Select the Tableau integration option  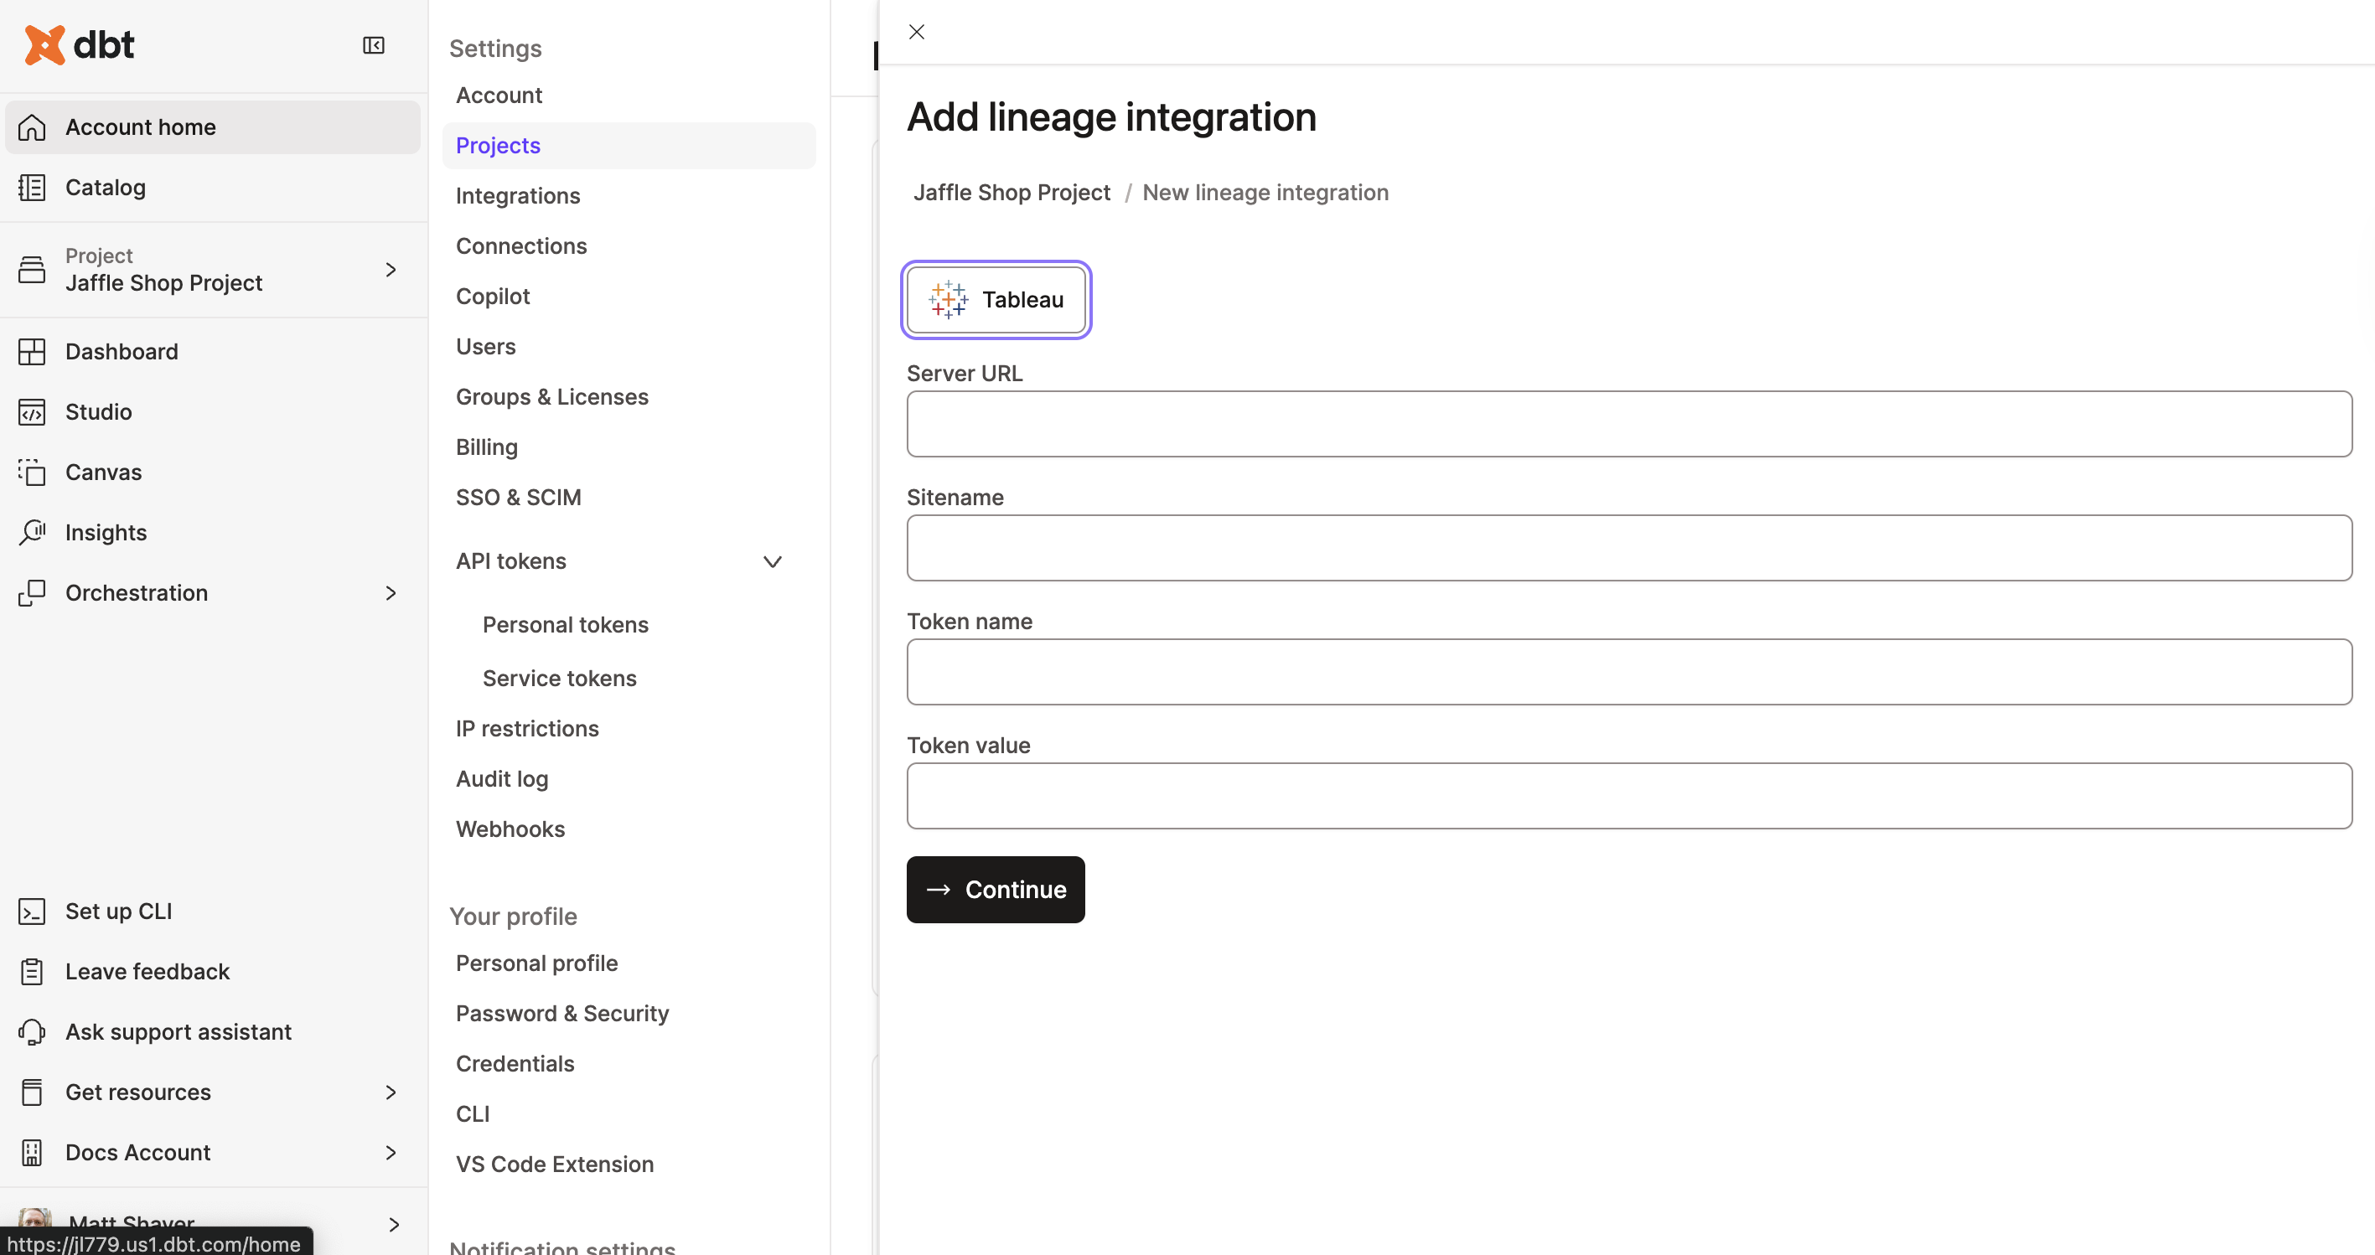pyautogui.click(x=996, y=299)
